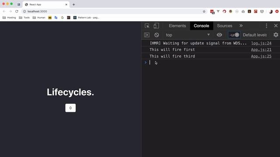This screenshot has width=280, height=157.
Task: Show more DevTools tabs chevron
Action: pyautogui.click(x=241, y=26)
